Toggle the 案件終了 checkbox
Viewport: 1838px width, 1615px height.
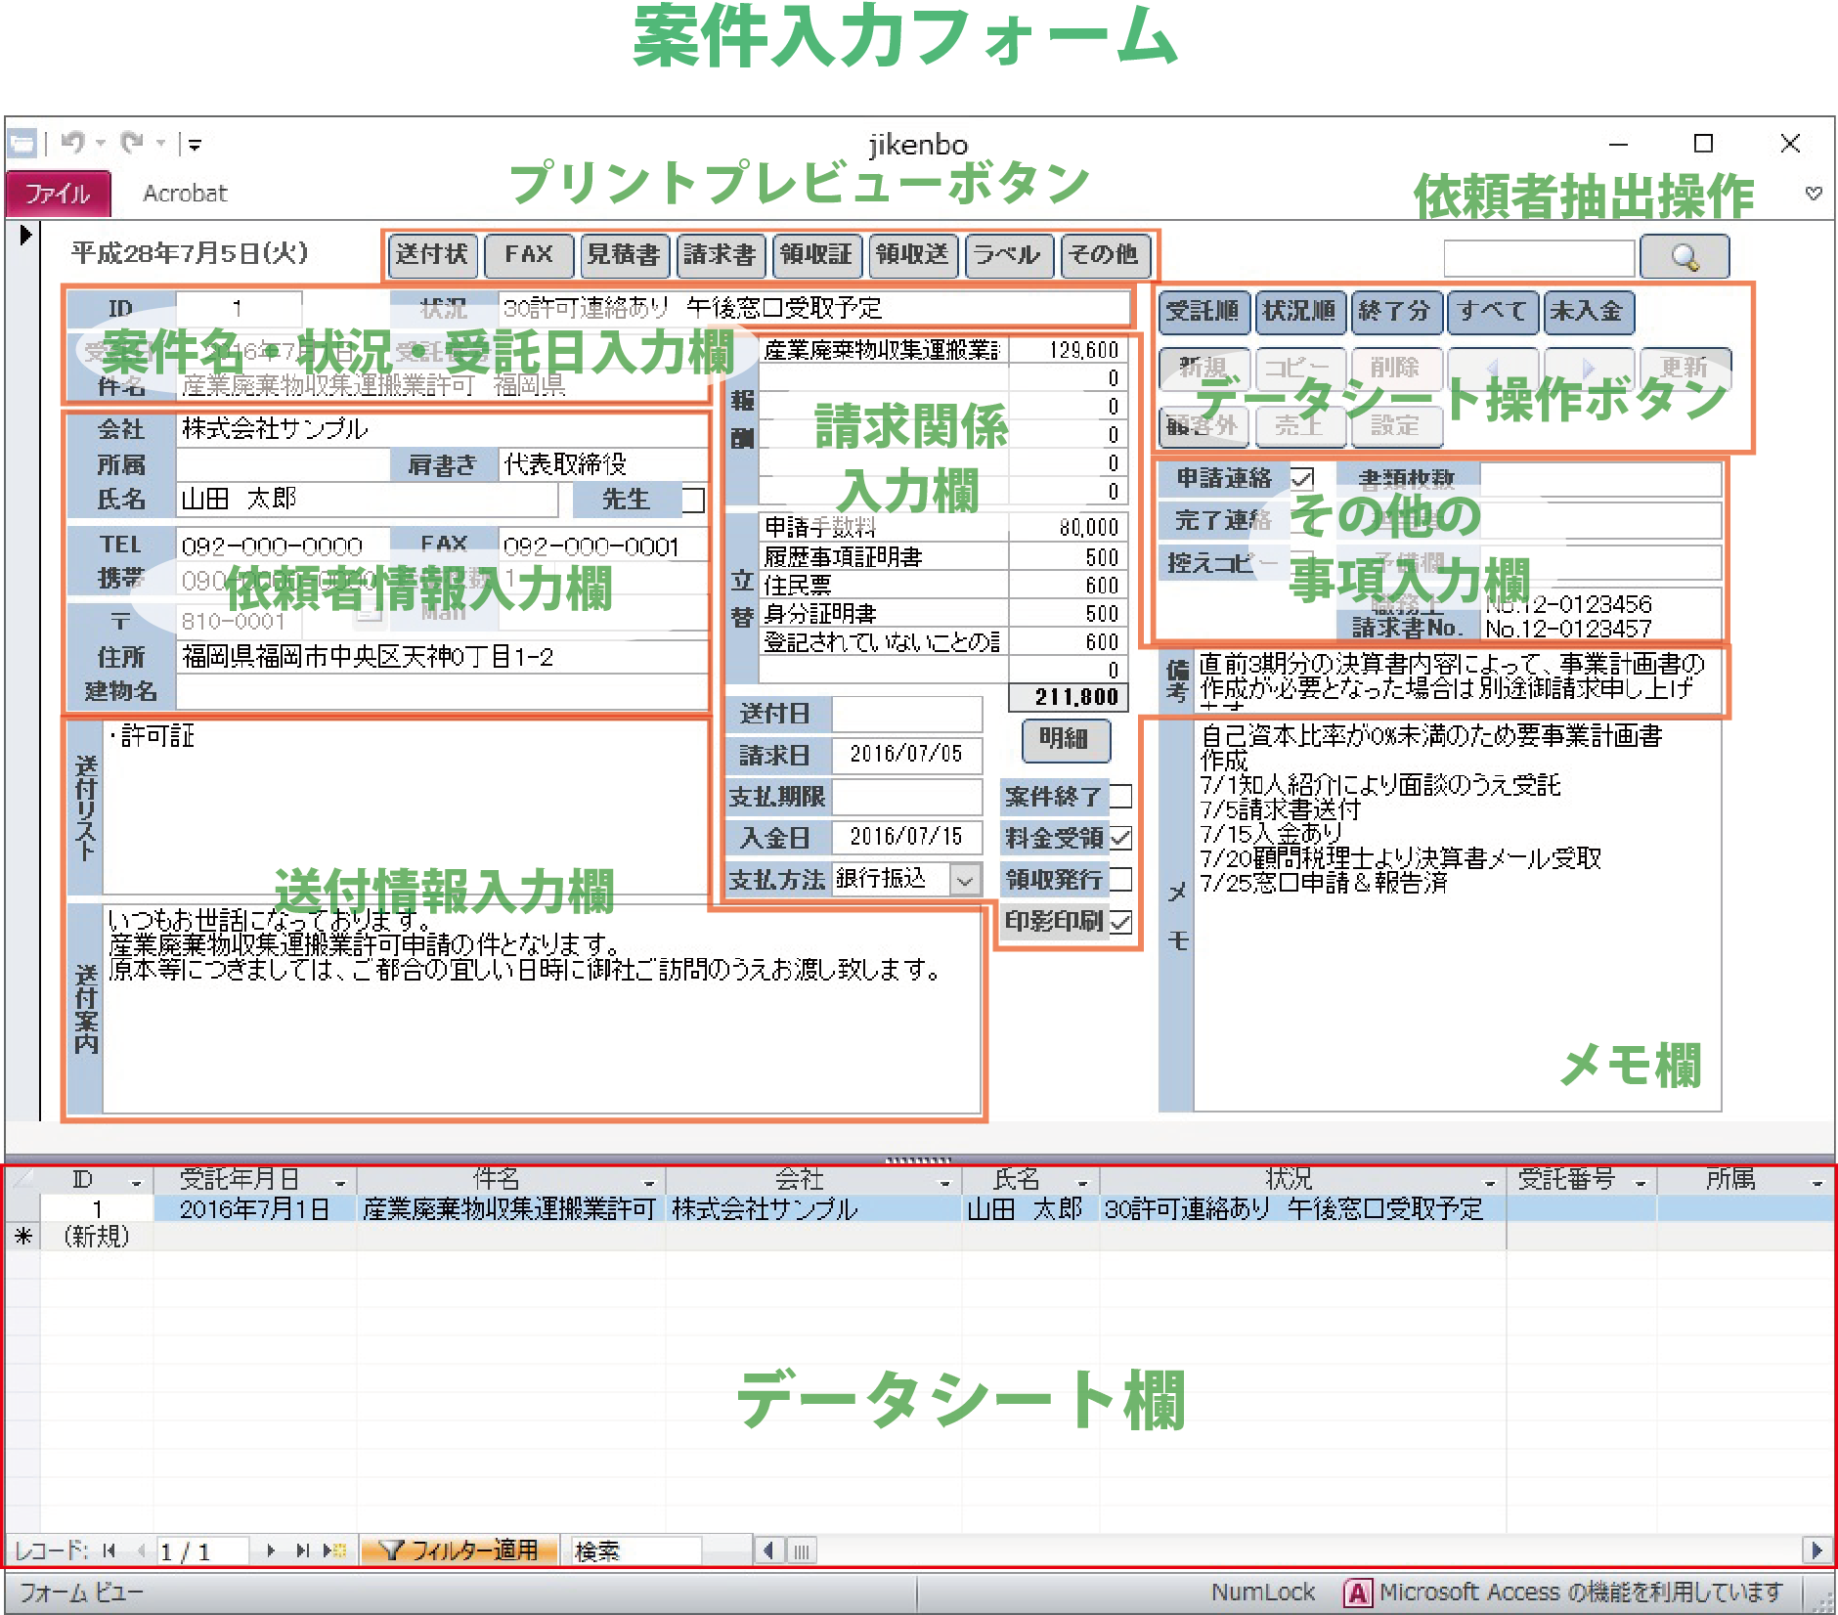point(1121,797)
